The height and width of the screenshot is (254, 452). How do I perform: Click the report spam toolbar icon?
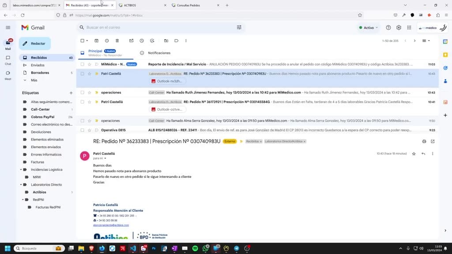coord(107,41)
